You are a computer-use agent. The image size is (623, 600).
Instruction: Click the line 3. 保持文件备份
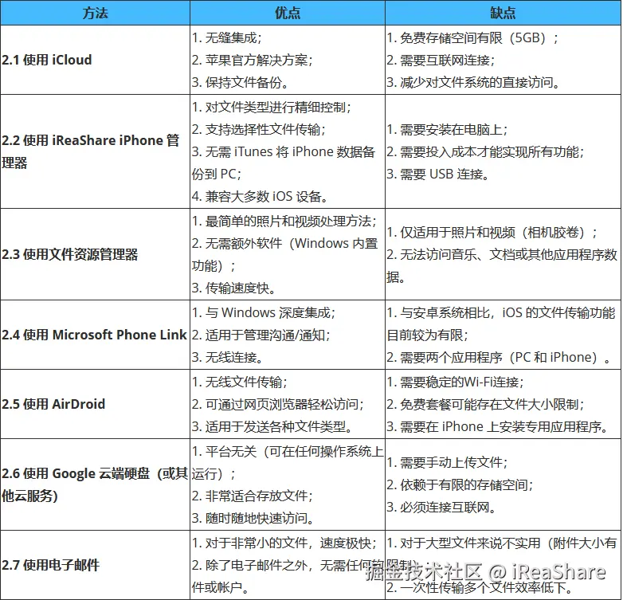240,82
